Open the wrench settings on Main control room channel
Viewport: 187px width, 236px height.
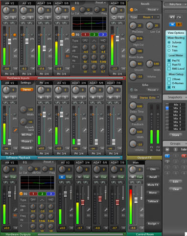click(142, 210)
